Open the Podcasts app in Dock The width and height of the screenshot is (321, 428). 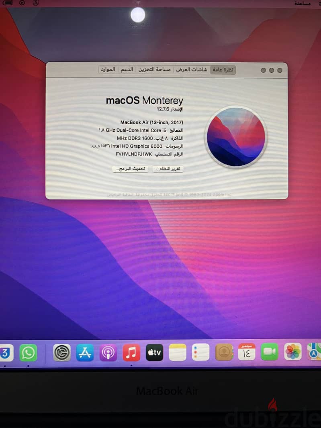(x=108, y=353)
